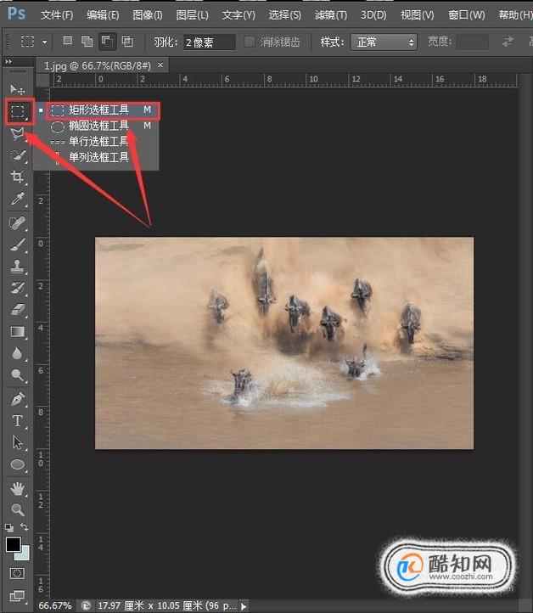Choose Intersect with selection mode
The image size is (533, 613).
click(127, 41)
